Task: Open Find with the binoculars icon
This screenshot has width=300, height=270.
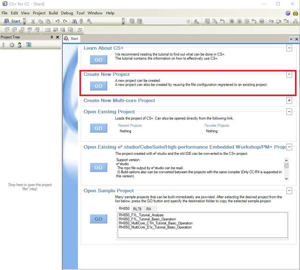Action: tap(74, 21)
